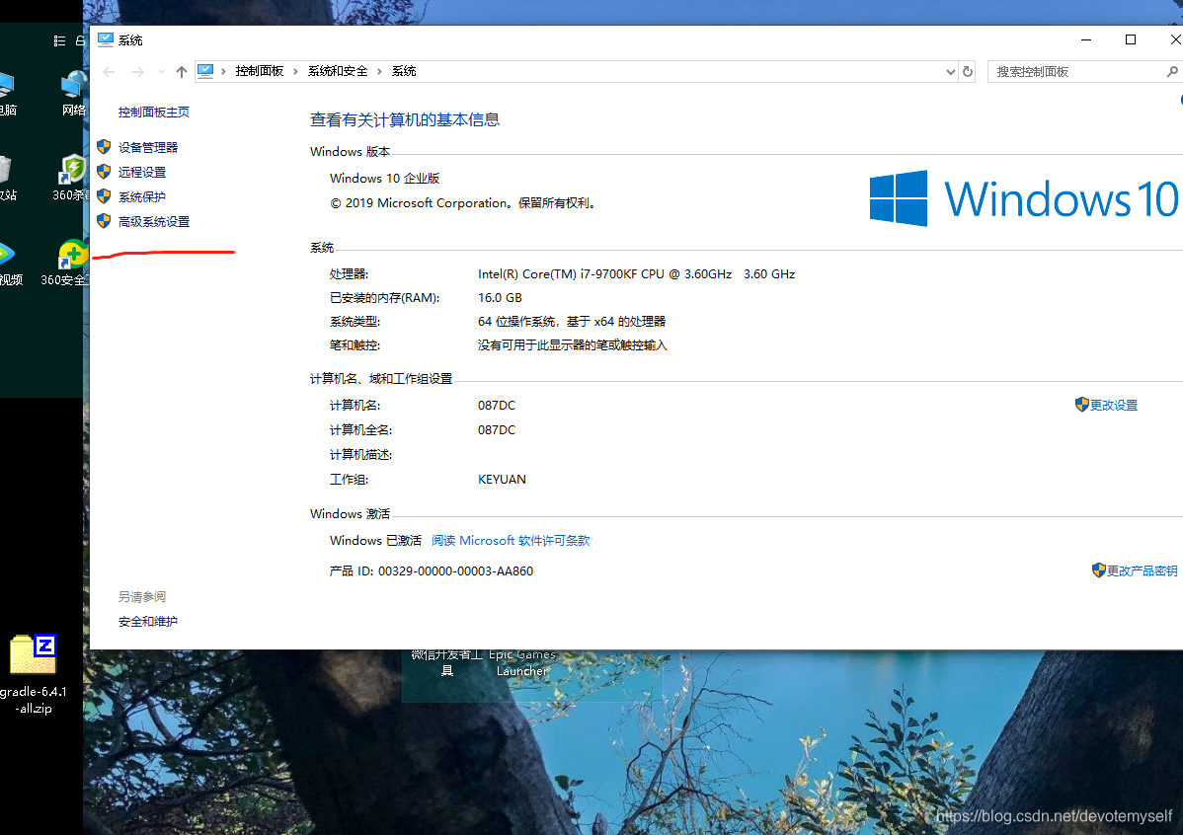Click the Windows 10 logo image
Image resolution: width=1183 pixels, height=835 pixels.
1023,198
